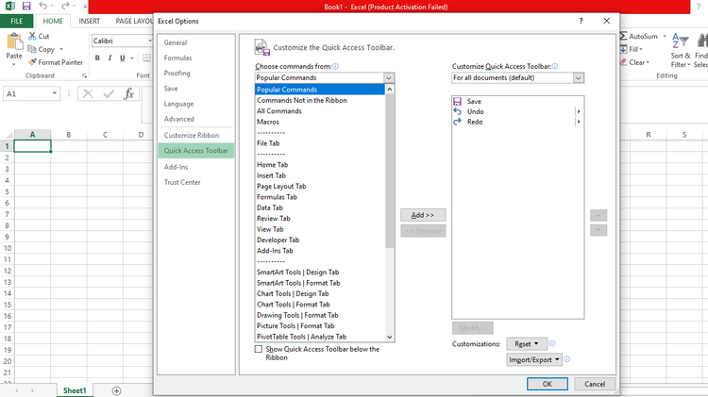The height and width of the screenshot is (397, 708).
Task: Open the Choose commands from dropdown
Action: 389,77
